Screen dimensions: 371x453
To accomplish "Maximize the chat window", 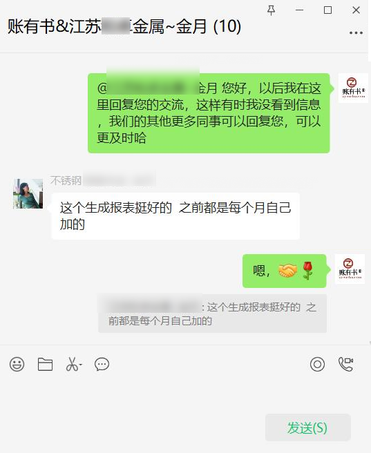I will click(x=327, y=10).
